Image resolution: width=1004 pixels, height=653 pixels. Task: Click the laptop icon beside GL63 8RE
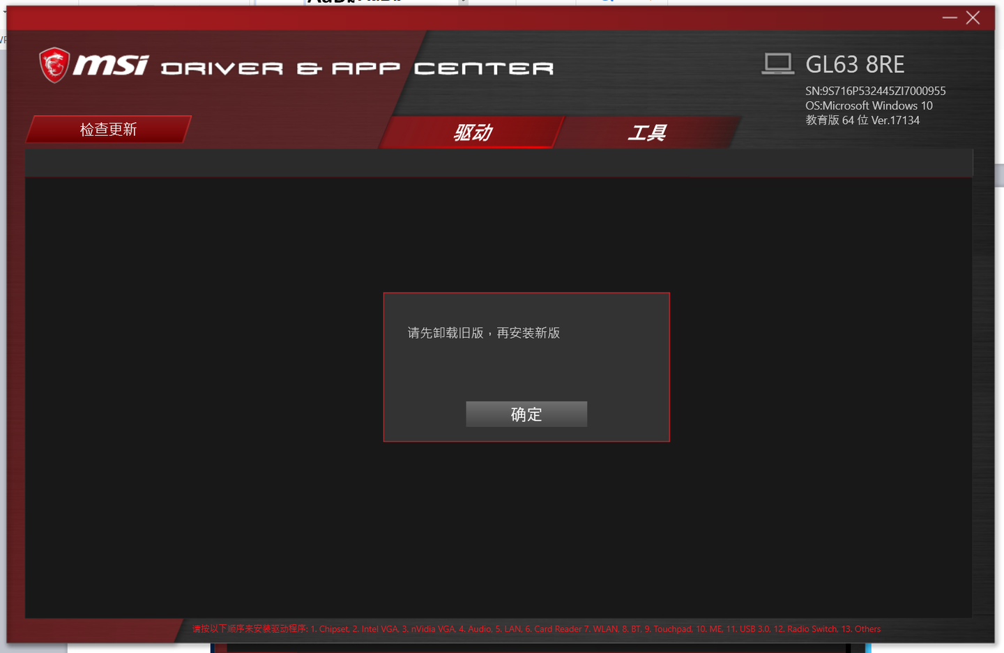(x=777, y=64)
